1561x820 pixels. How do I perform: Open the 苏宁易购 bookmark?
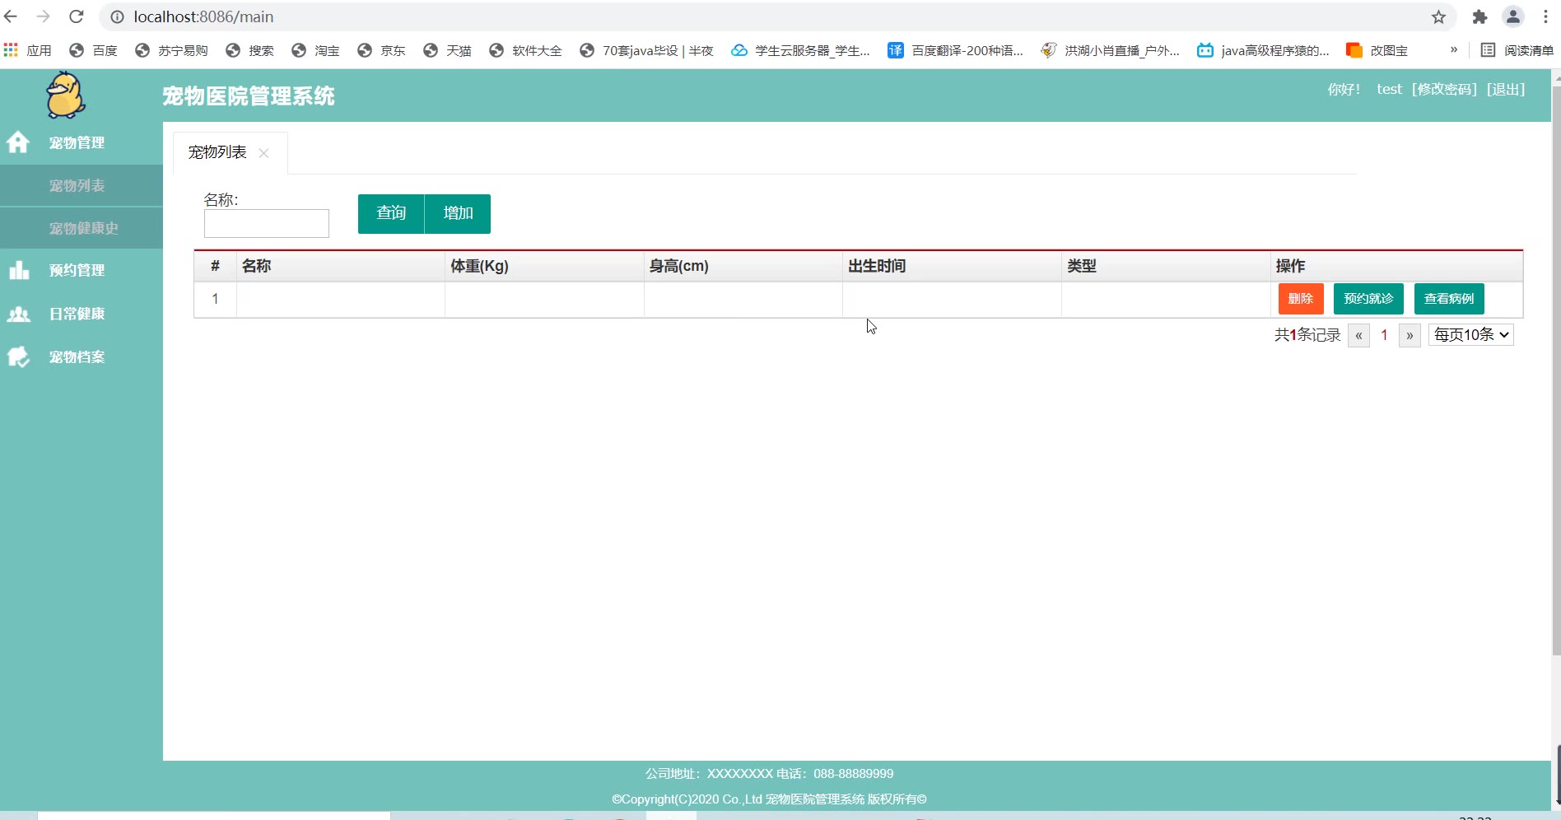[x=171, y=50]
